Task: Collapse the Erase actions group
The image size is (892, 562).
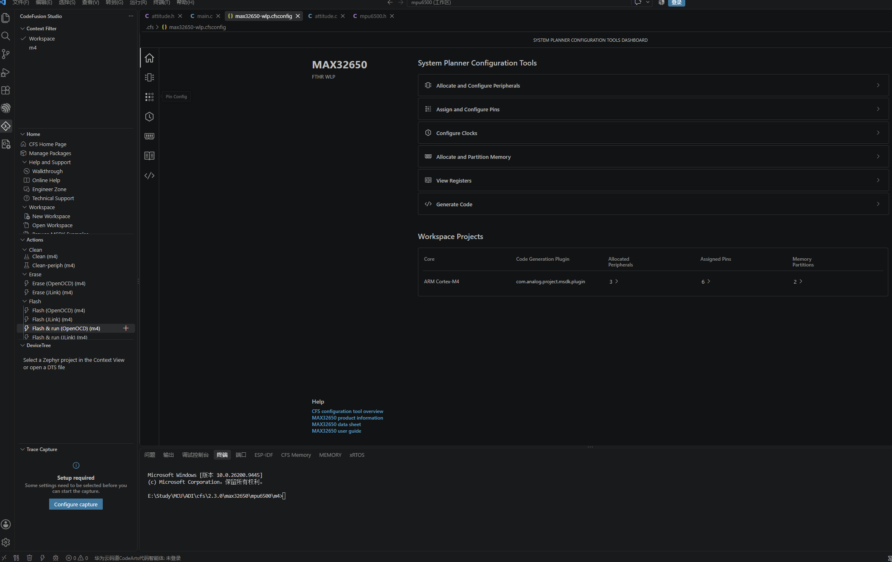Action: 25,274
